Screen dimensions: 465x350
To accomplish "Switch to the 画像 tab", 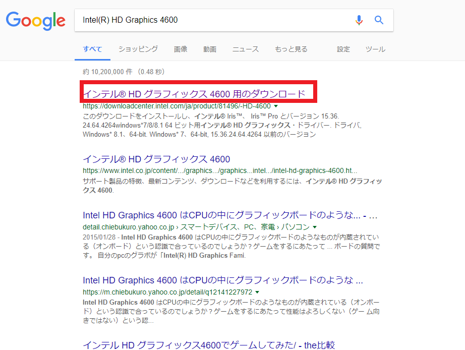I will (x=181, y=49).
